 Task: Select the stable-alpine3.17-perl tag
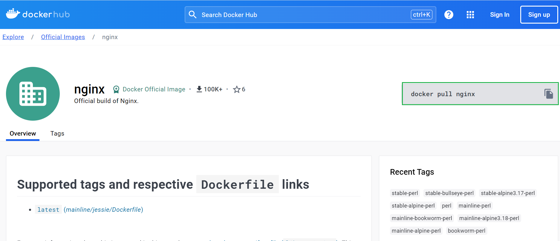click(508, 193)
